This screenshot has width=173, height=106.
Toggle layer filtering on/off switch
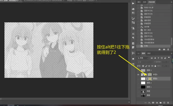point(169,58)
